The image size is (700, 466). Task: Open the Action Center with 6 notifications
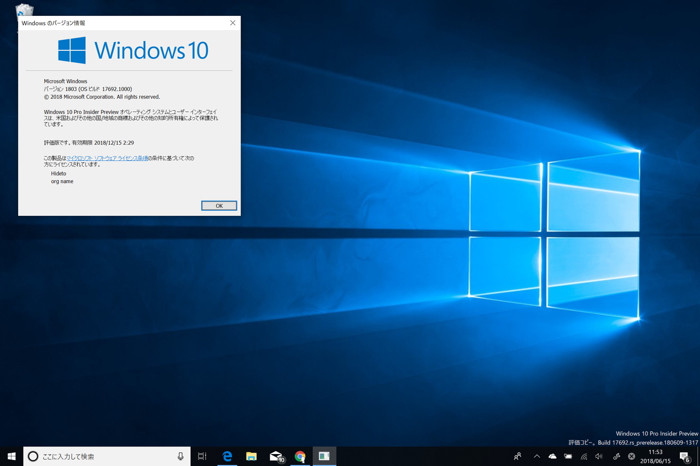(684, 456)
